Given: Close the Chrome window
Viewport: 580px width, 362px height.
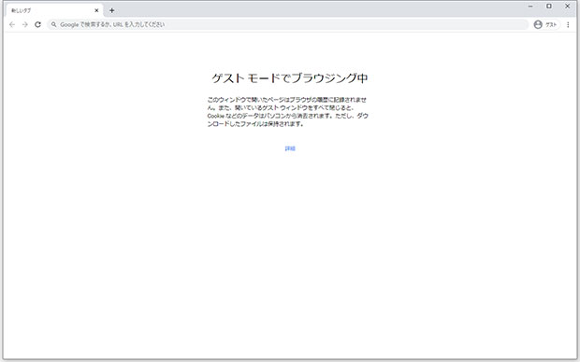Looking at the screenshot, I should pos(567,7).
